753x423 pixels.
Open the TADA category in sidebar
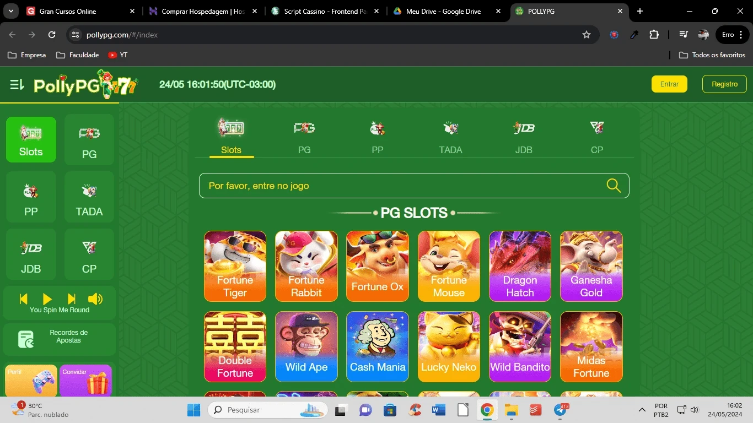tap(89, 197)
